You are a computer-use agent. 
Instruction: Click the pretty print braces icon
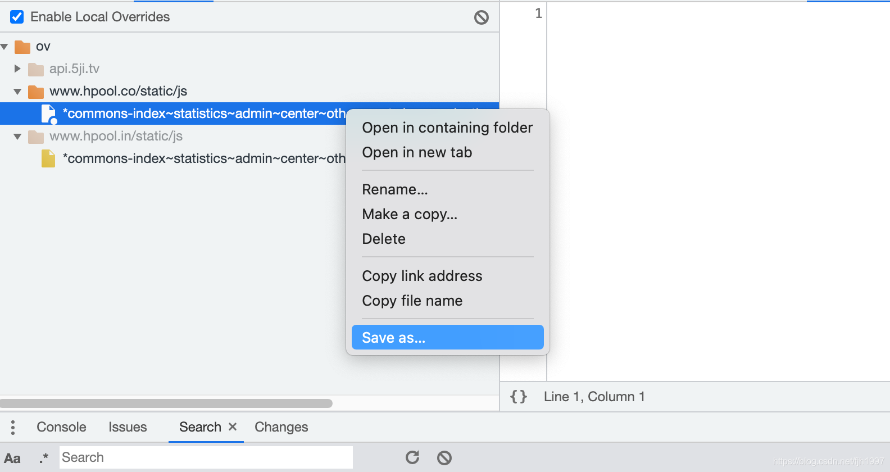[518, 397]
